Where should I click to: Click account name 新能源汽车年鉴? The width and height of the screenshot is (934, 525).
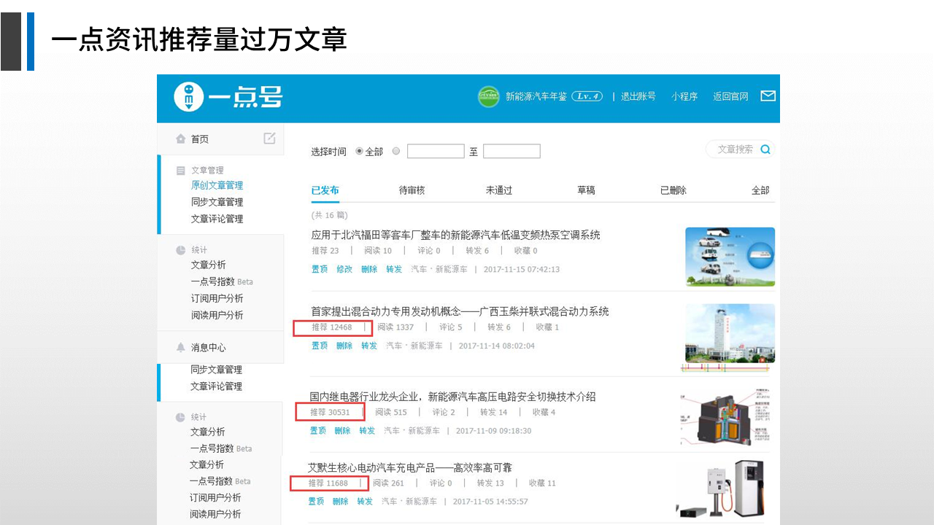pyautogui.click(x=536, y=96)
